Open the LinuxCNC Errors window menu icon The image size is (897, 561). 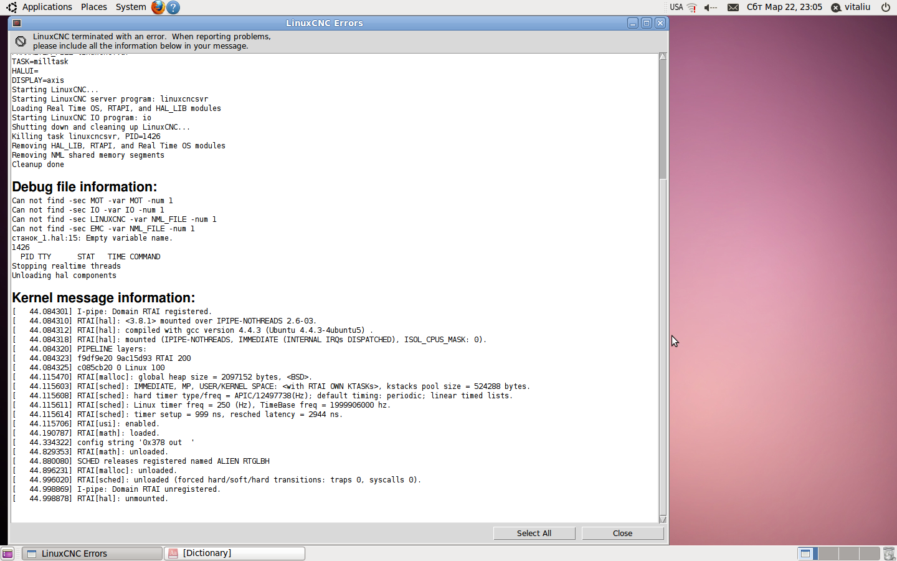click(x=17, y=23)
